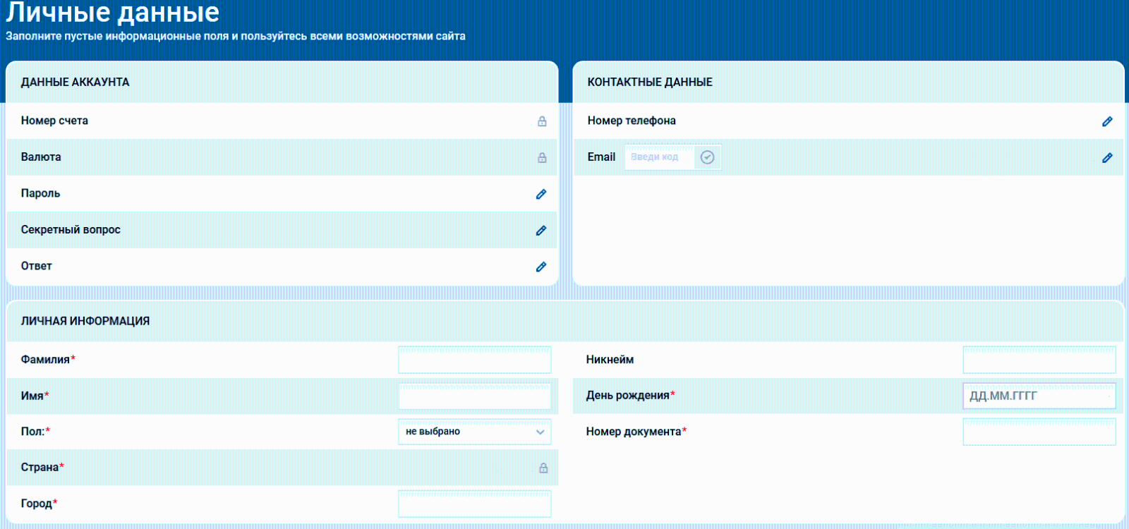Open the Пол dropdown showing не выбрано
This screenshot has width=1129, height=529.
[x=466, y=432]
